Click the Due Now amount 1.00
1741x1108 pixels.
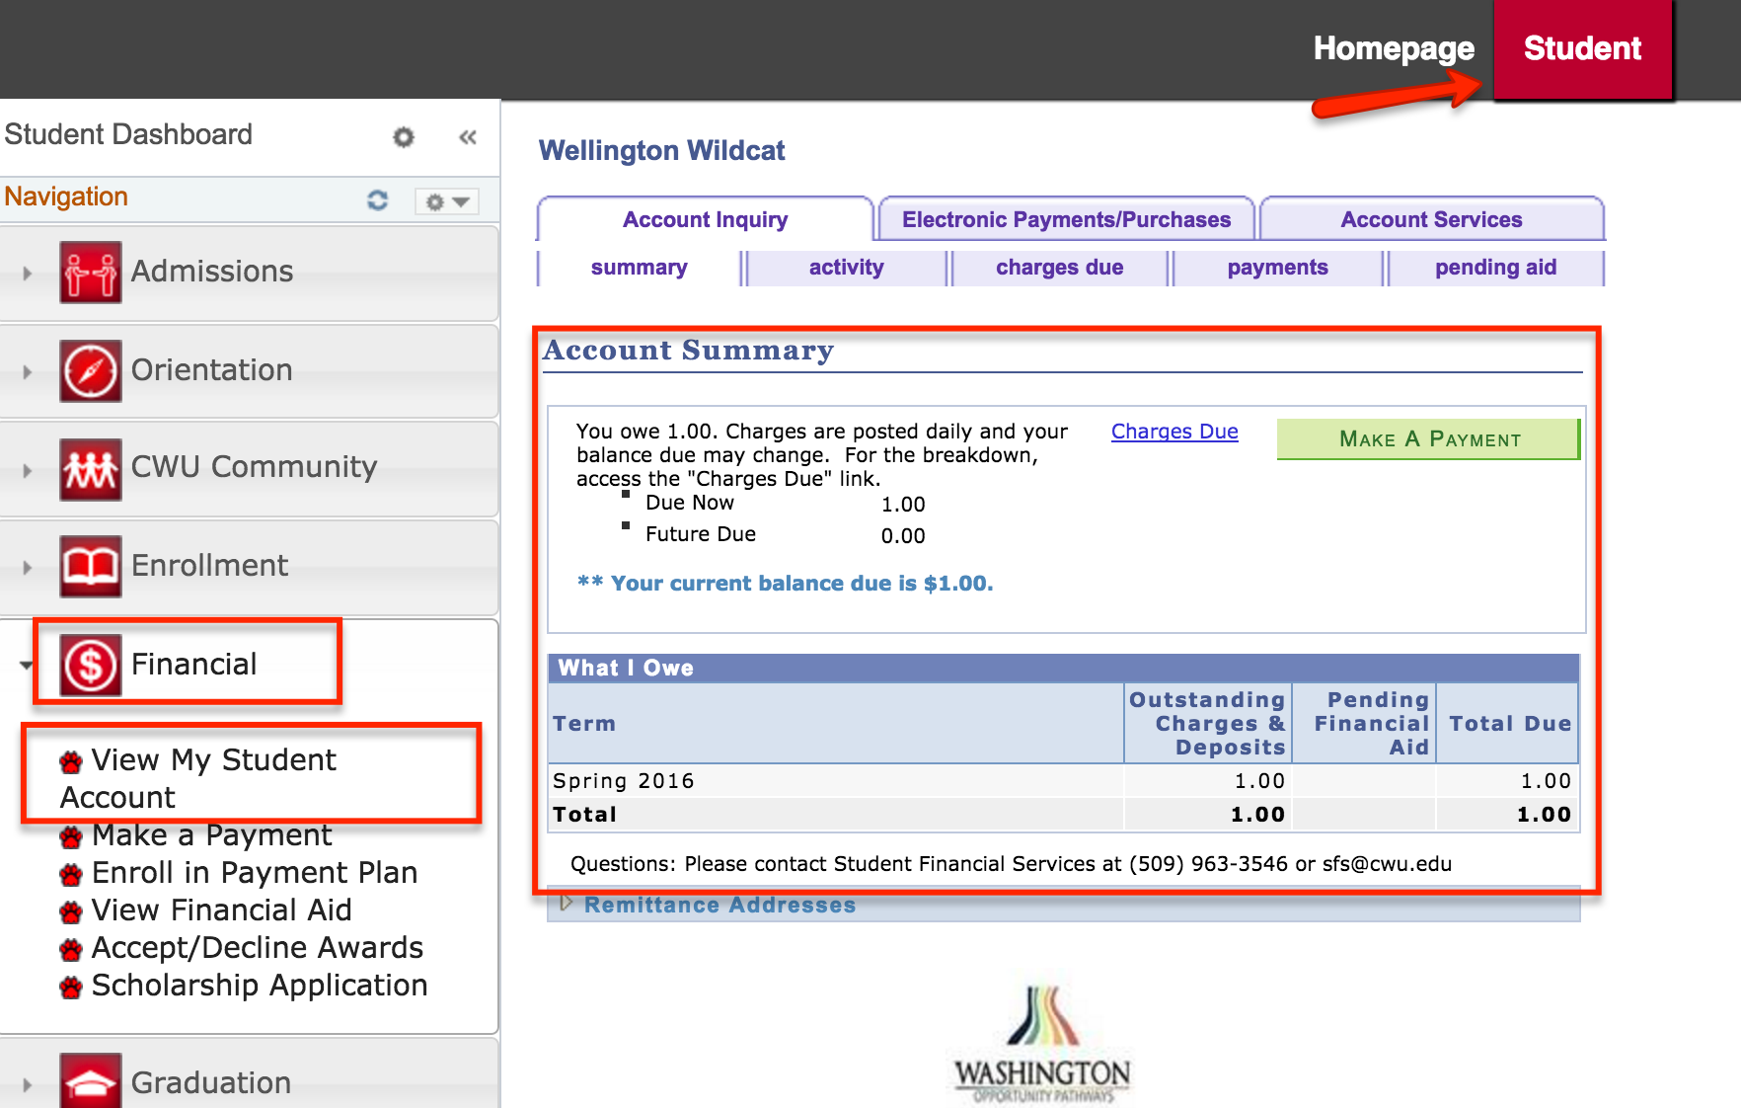pos(903,505)
